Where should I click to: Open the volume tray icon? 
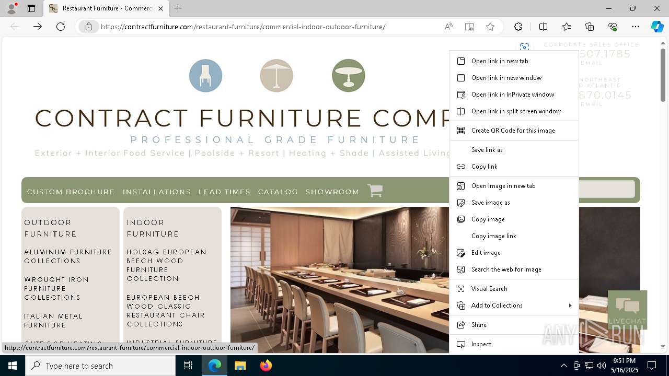[x=601, y=366]
